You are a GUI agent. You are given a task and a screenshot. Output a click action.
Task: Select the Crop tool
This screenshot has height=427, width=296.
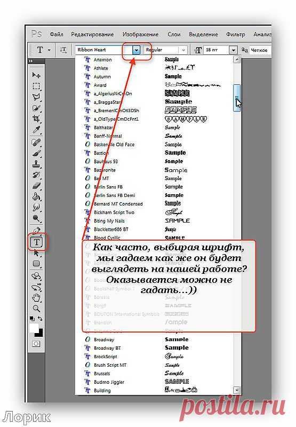[36, 118]
